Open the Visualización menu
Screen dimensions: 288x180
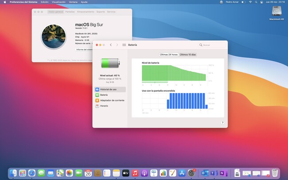[x=58, y=2]
